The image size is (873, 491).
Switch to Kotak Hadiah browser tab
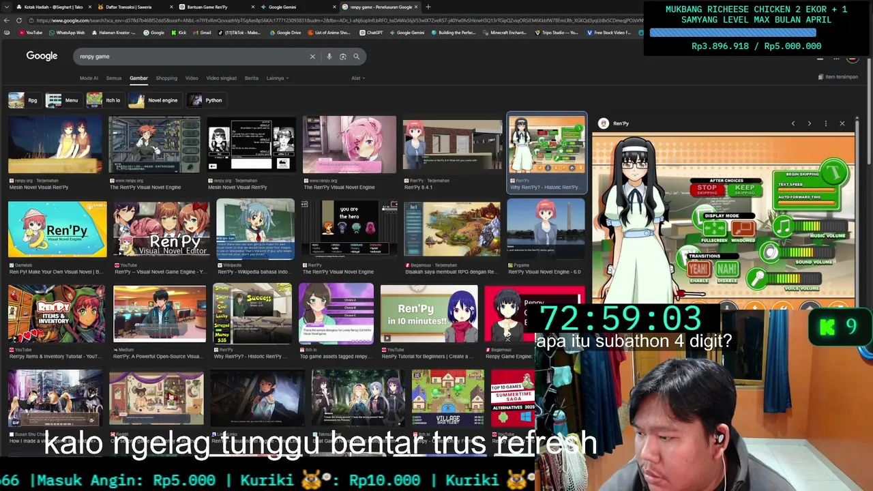(x=53, y=7)
